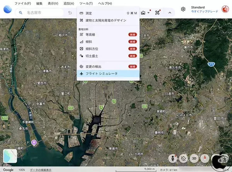
Task: Select 切土盛土 menu item
Action: [x=108, y=56]
